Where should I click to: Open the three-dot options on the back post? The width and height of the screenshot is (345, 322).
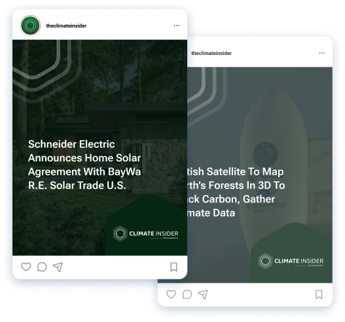point(322,53)
